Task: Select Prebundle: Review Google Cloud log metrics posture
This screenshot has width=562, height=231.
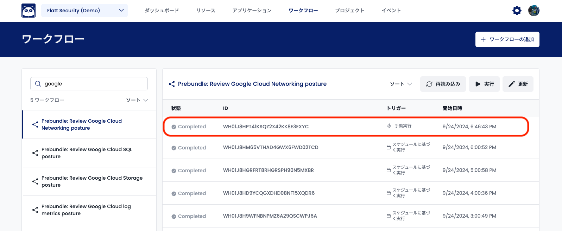Action: click(89, 210)
